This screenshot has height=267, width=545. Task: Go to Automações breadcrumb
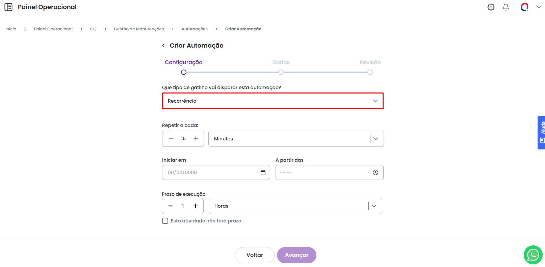tap(194, 29)
